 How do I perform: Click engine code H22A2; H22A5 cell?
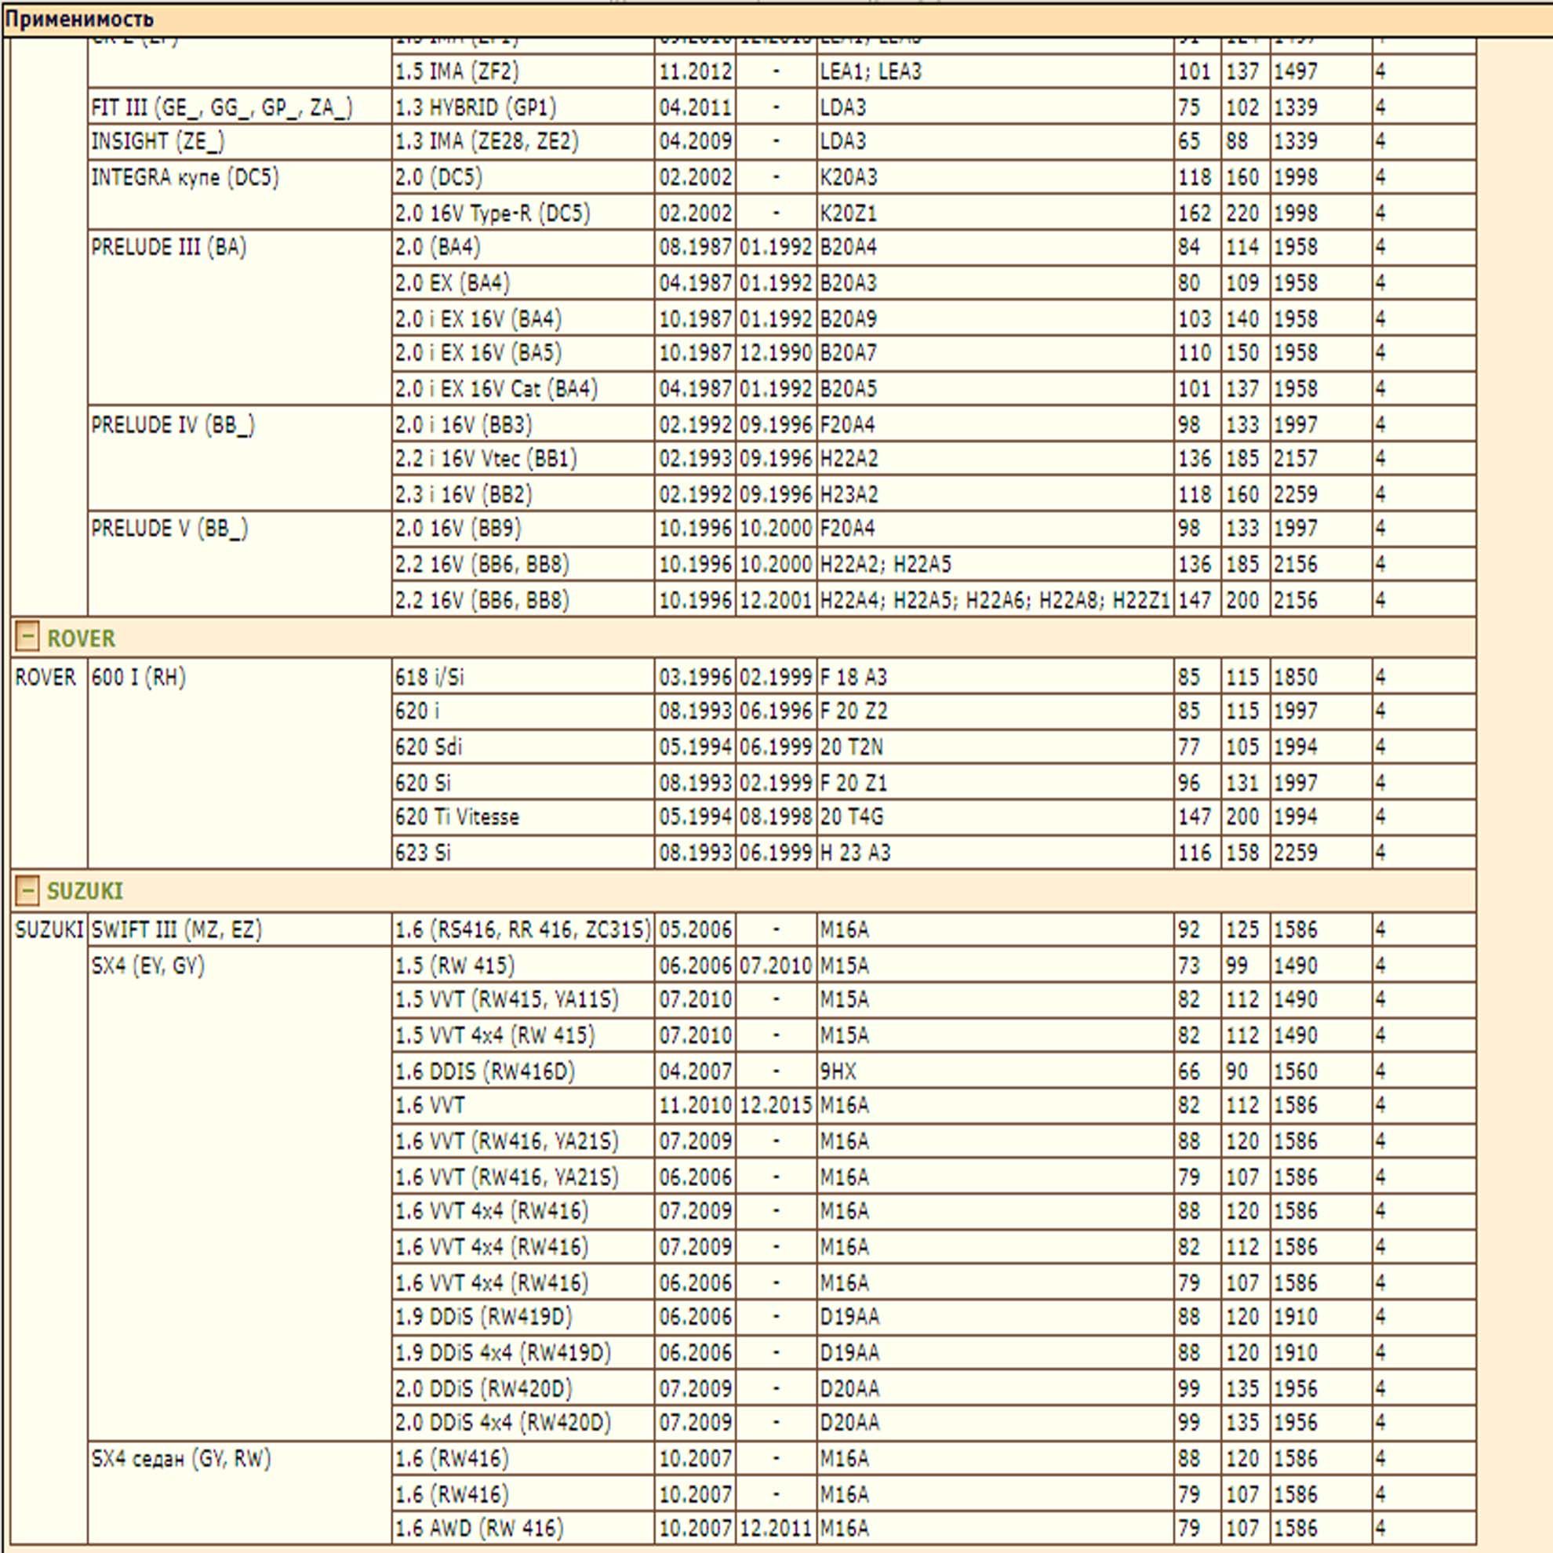(x=995, y=564)
